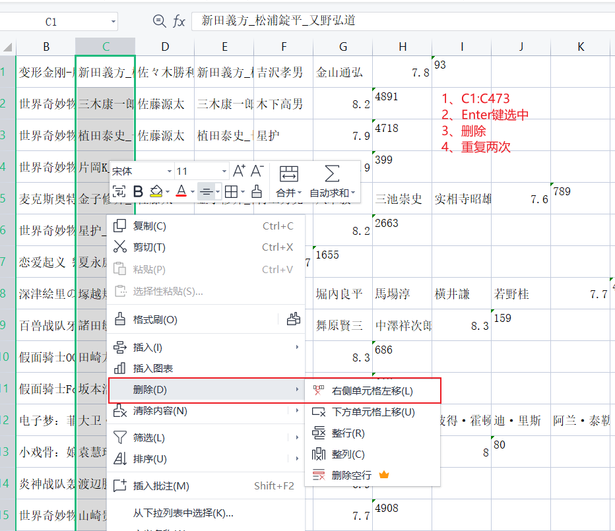Click the AutoSum sigma icon
The width and height of the screenshot is (615, 531).
click(x=332, y=173)
